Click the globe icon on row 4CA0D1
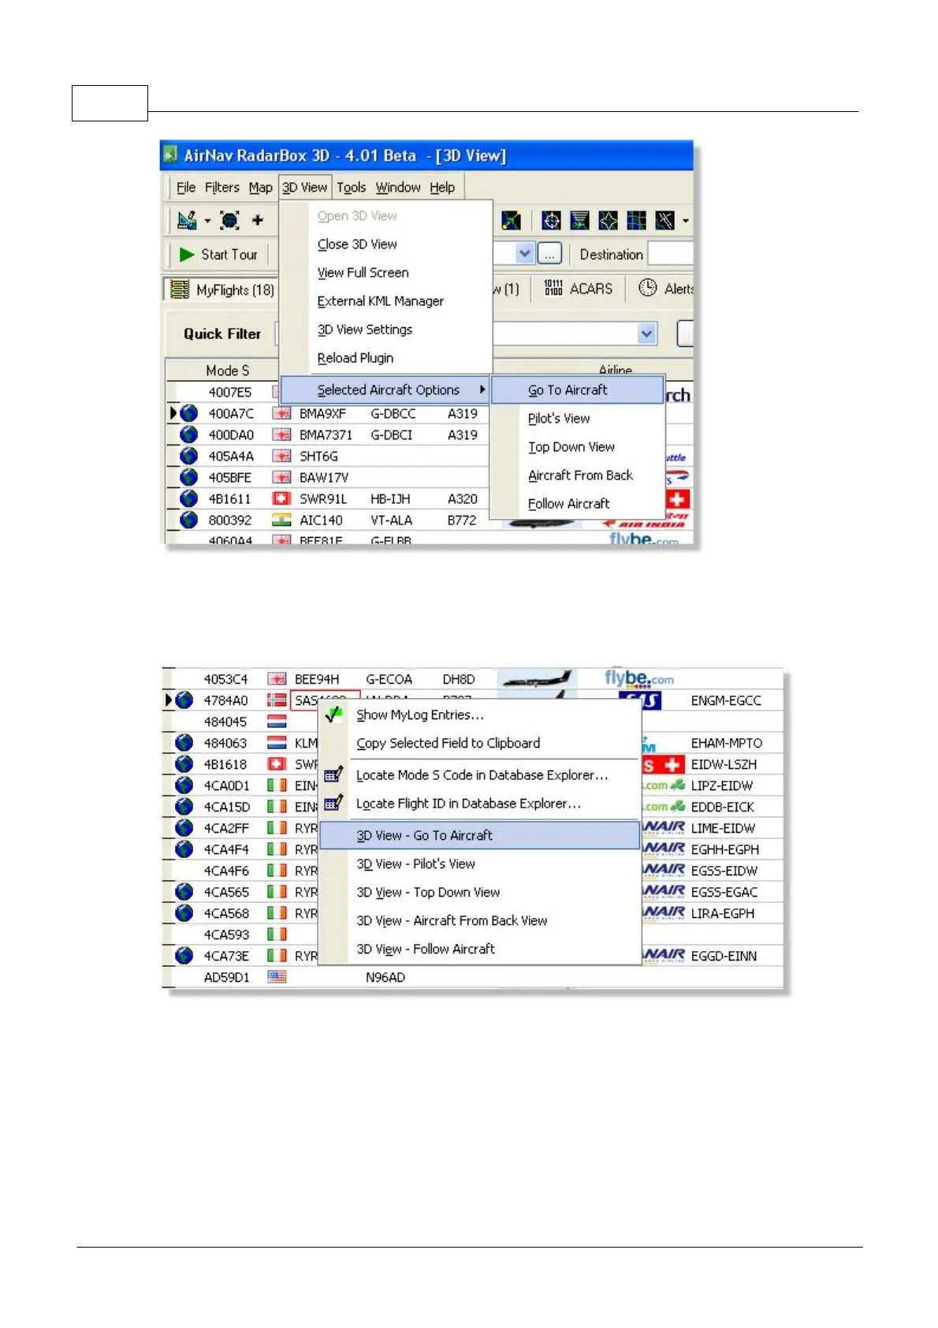The image size is (938, 1328). coord(184,785)
